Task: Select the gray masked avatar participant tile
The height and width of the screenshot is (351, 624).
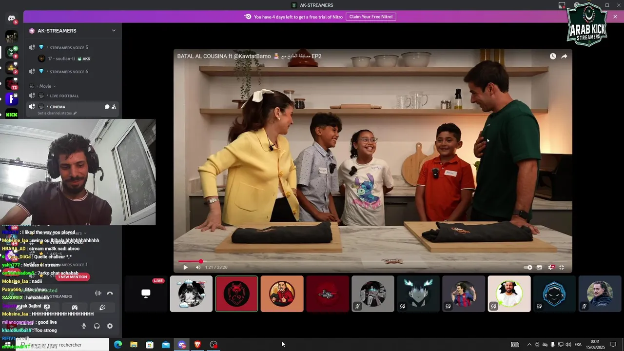Action: (x=373, y=294)
